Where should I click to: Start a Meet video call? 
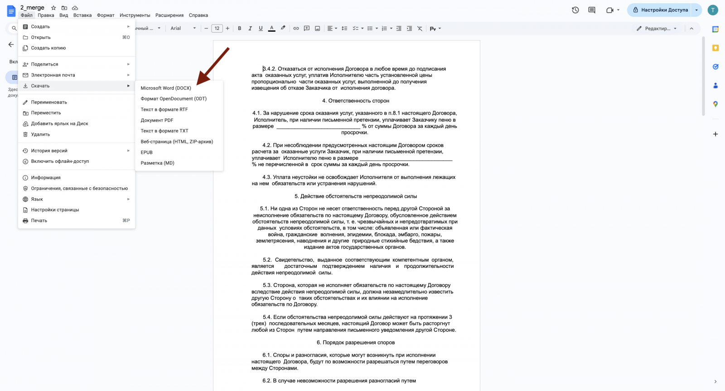coord(610,10)
